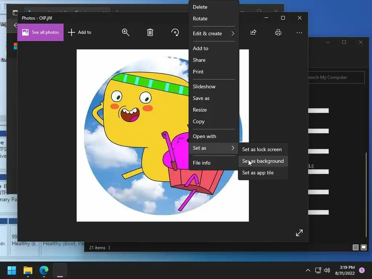372x279 pixels.
Task: Switch to details view icon in File Explorer
Action: point(355,247)
